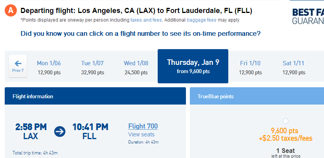Select the Mon 1/06 date tab
Screen dimensions: 324x158
coord(49,68)
